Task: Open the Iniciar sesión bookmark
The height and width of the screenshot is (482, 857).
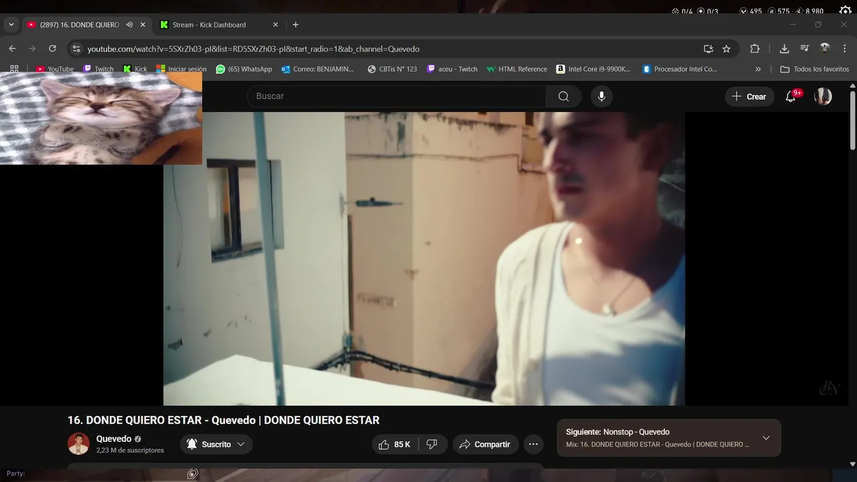Action: tap(181, 69)
